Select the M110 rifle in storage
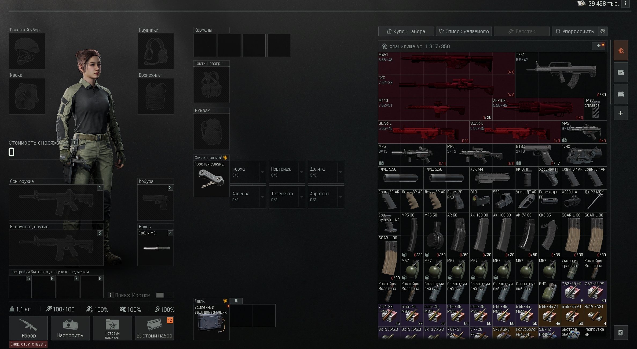 pos(435,109)
